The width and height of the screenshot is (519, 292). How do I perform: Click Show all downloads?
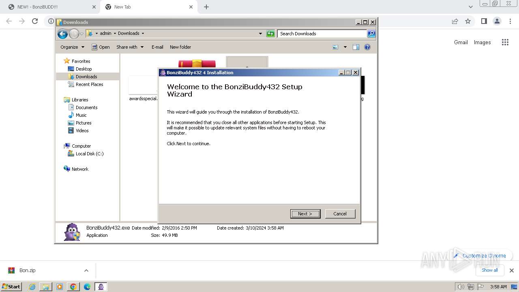tap(489, 270)
